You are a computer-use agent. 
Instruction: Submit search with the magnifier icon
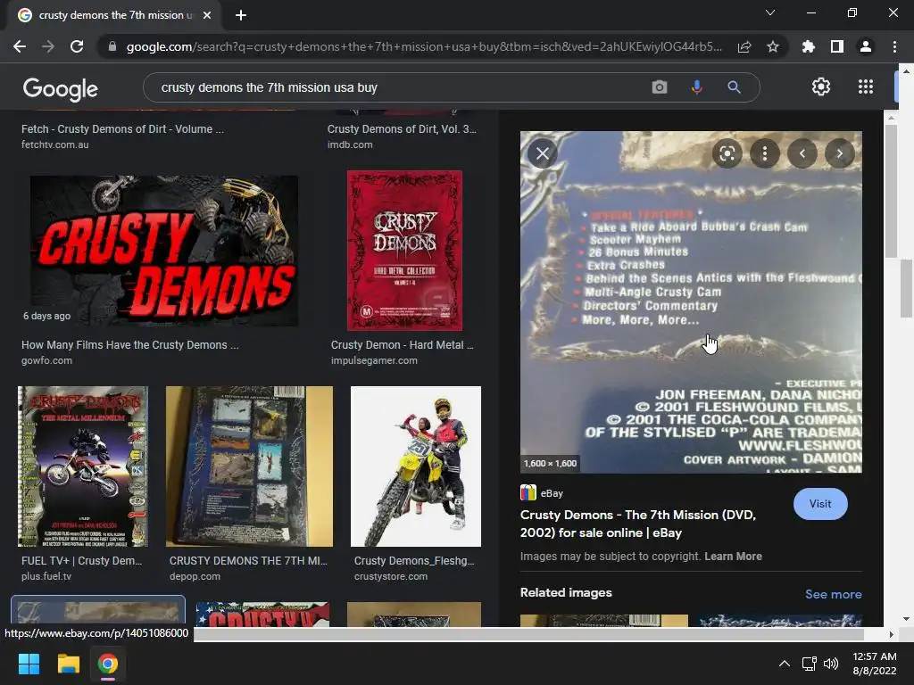point(734,87)
